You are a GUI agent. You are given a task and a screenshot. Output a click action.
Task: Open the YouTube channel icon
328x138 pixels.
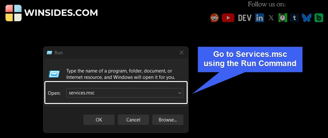point(228,18)
